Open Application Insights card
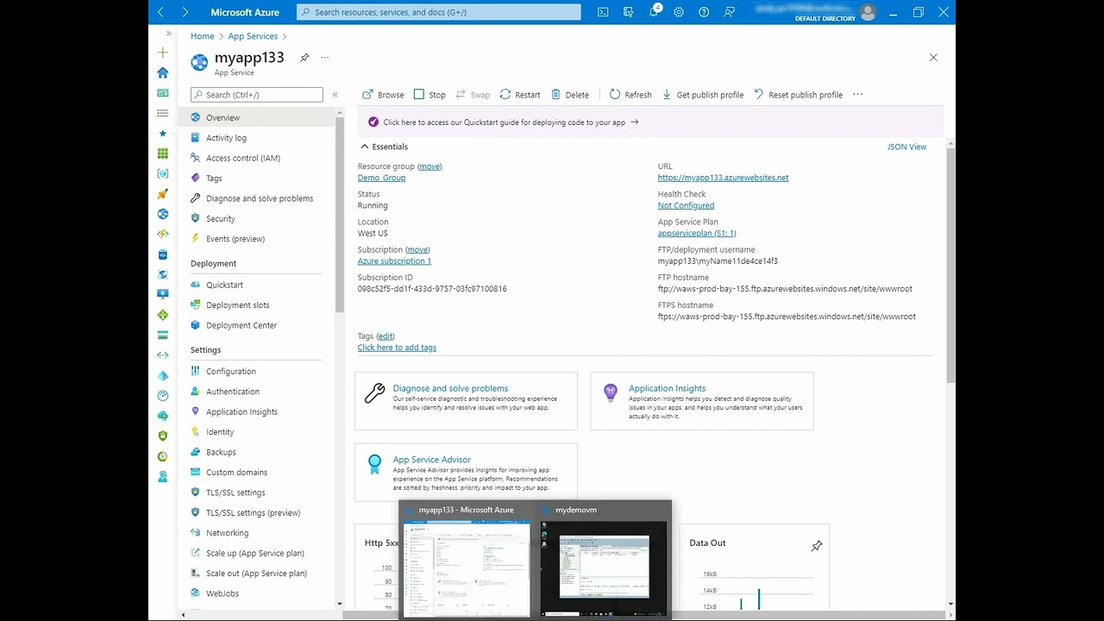1104x621 pixels. (x=702, y=401)
